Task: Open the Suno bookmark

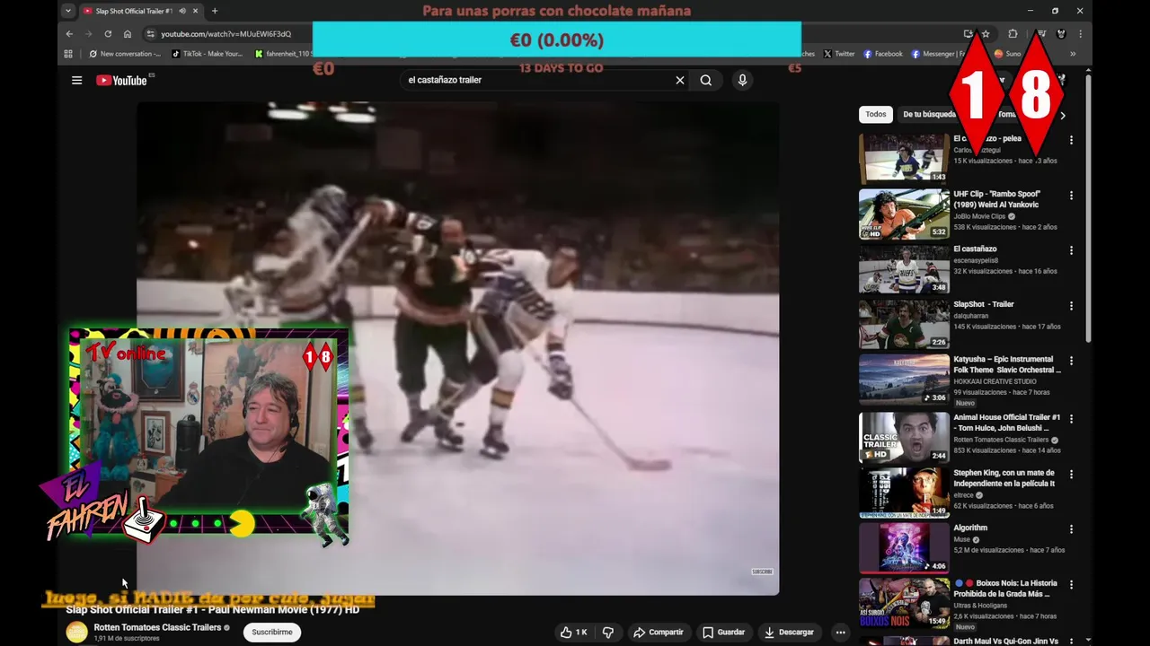Action: click(1008, 54)
